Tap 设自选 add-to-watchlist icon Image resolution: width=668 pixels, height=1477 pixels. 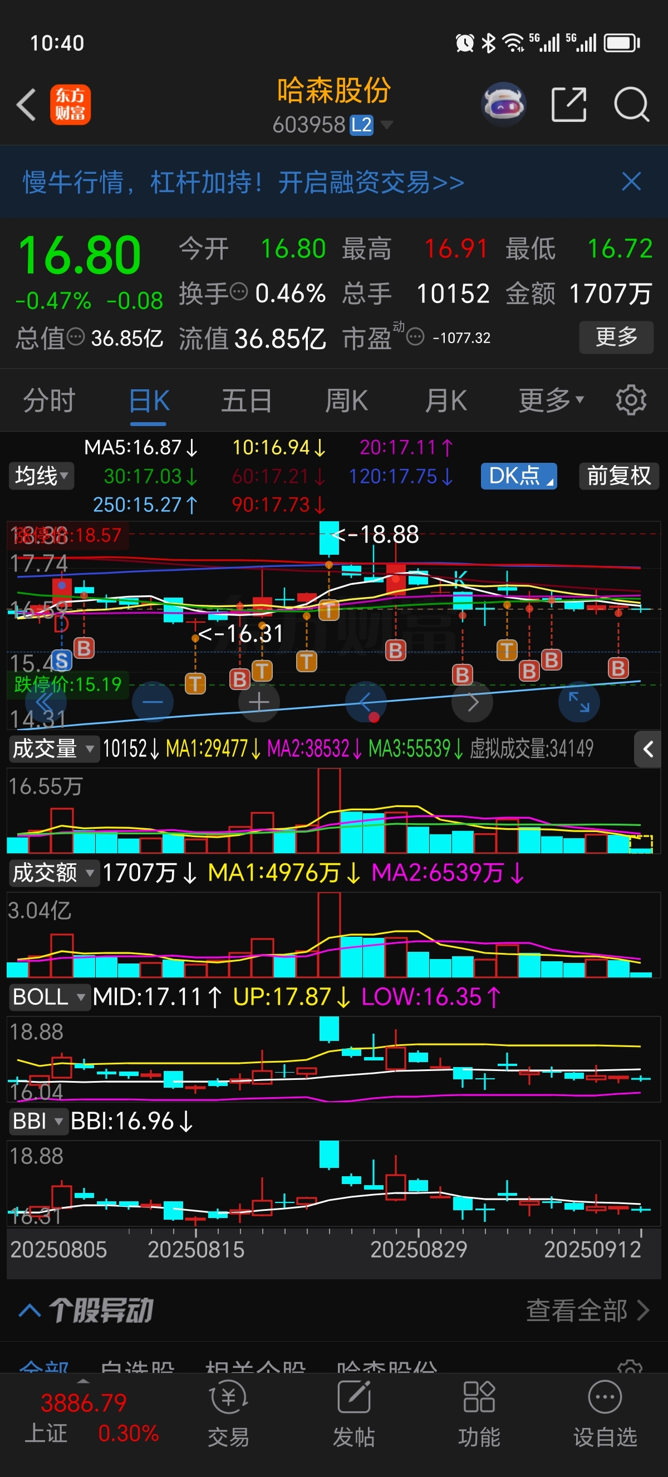605,1414
